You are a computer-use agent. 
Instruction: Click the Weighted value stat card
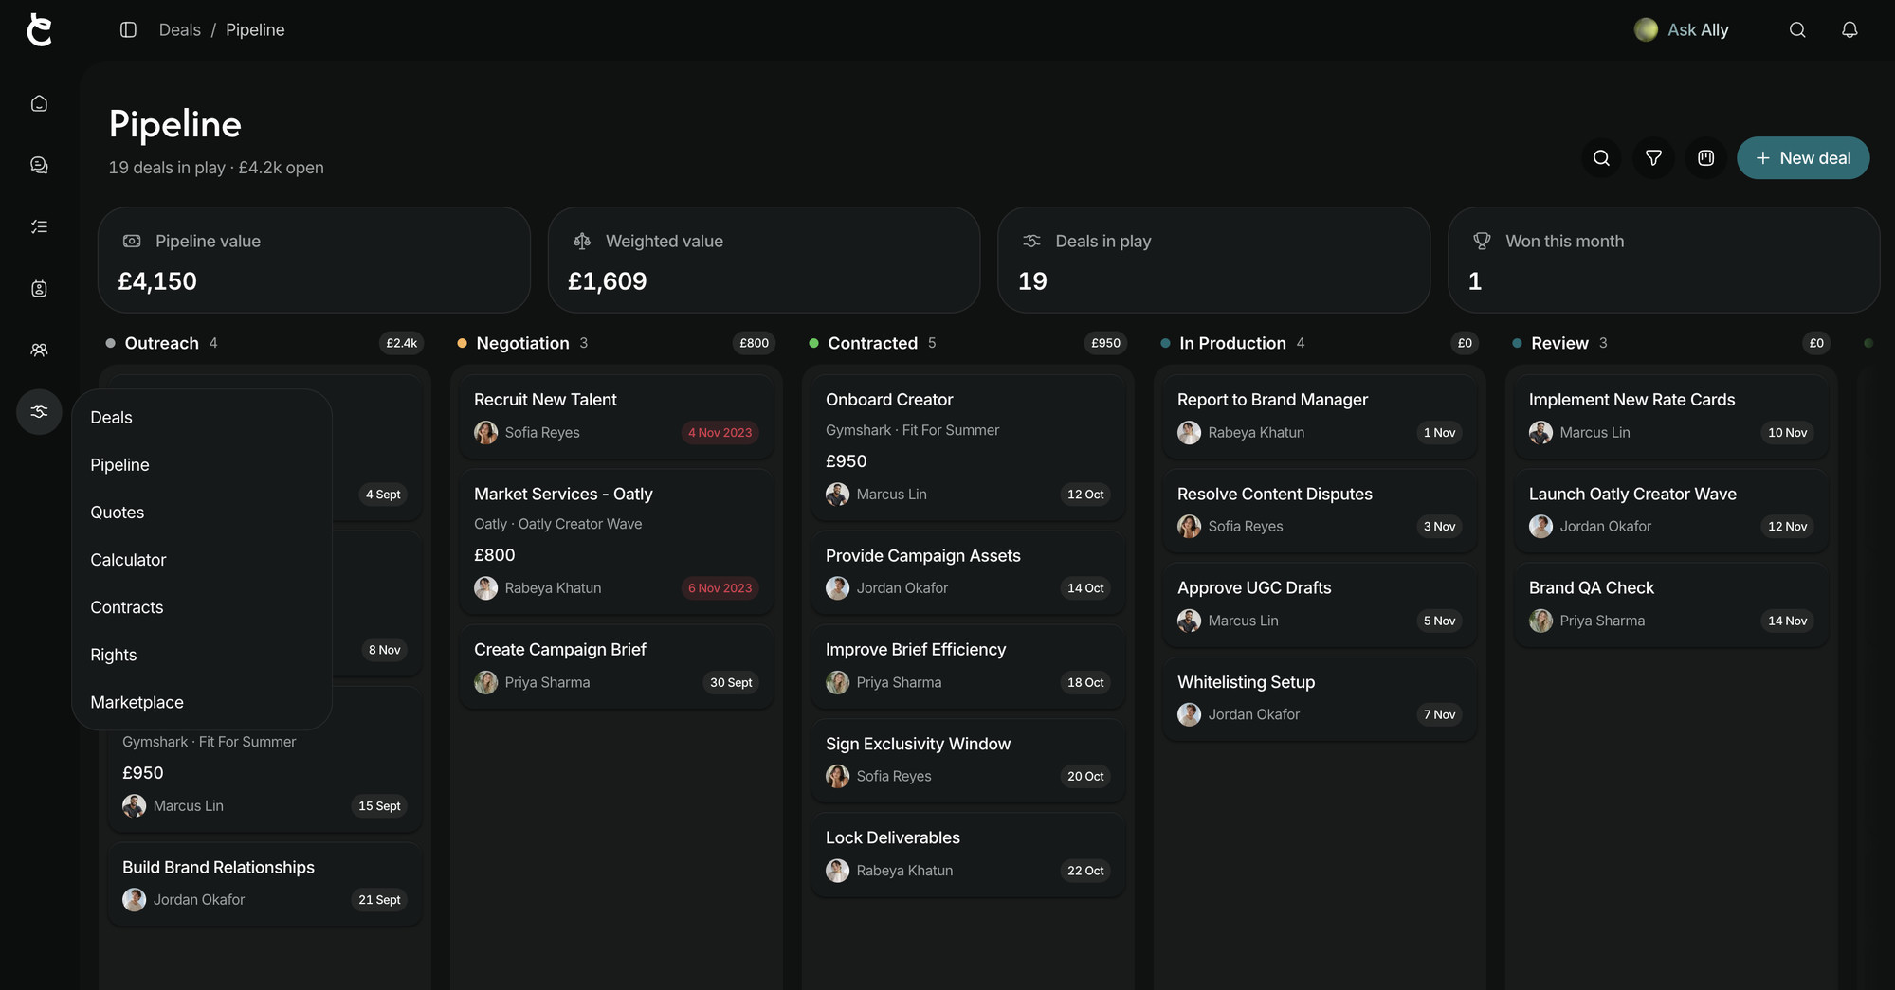click(764, 261)
